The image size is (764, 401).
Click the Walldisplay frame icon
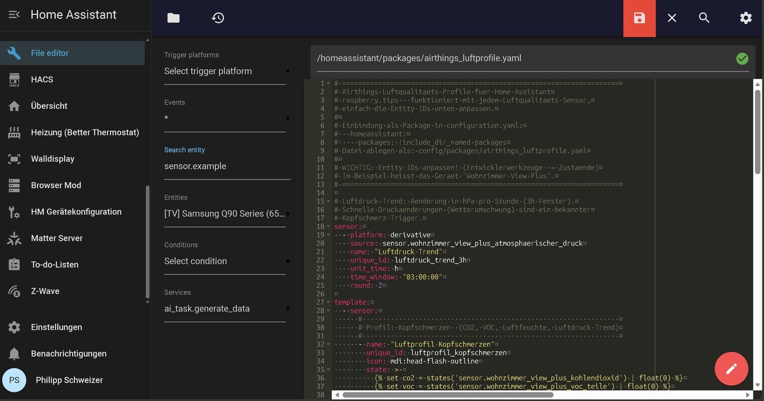click(14, 159)
